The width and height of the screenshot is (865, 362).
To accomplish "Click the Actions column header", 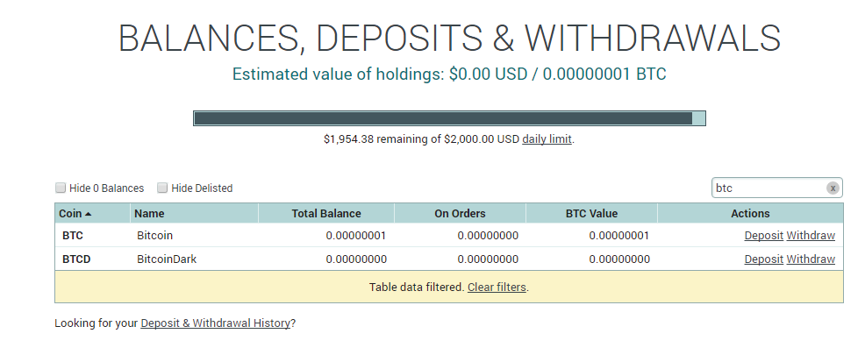I will tap(750, 213).
